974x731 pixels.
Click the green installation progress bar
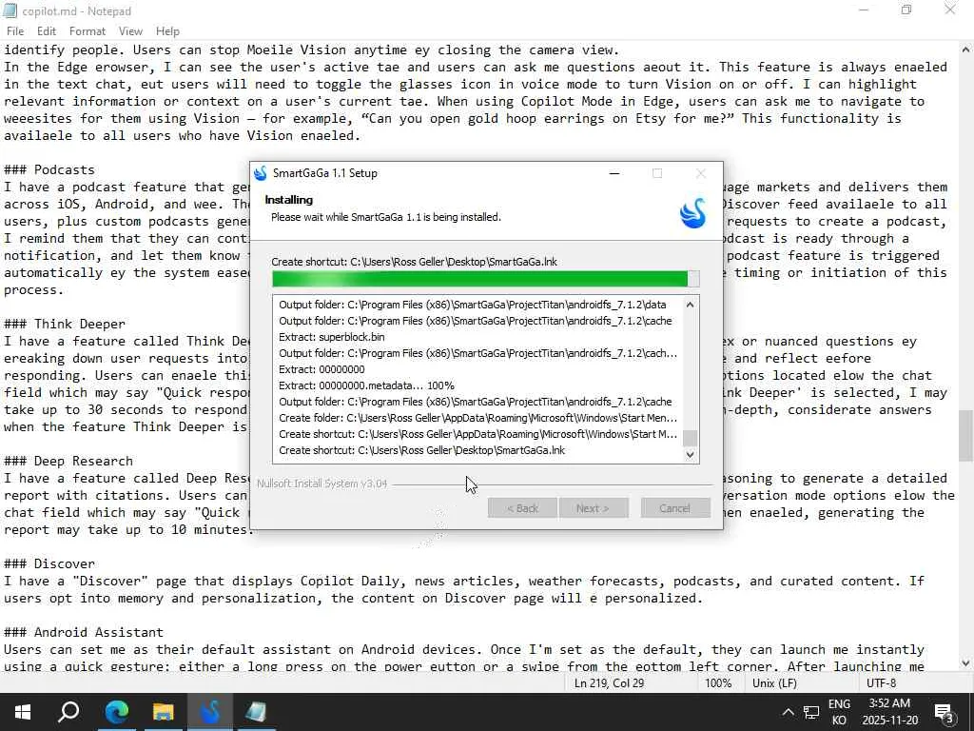[485, 279]
